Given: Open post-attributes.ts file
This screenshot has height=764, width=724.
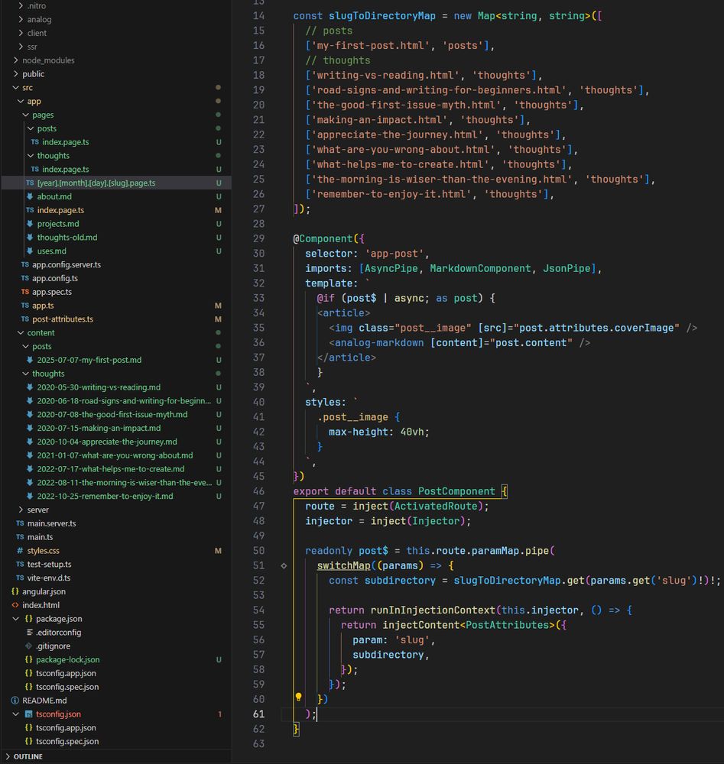Looking at the screenshot, I should 63,319.
